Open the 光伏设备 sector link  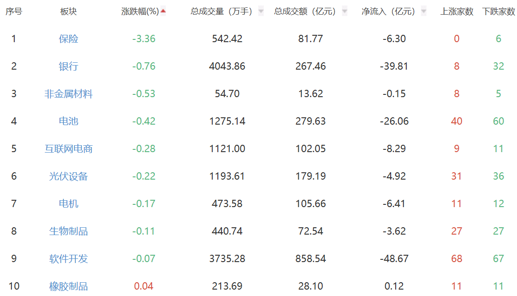click(68, 176)
